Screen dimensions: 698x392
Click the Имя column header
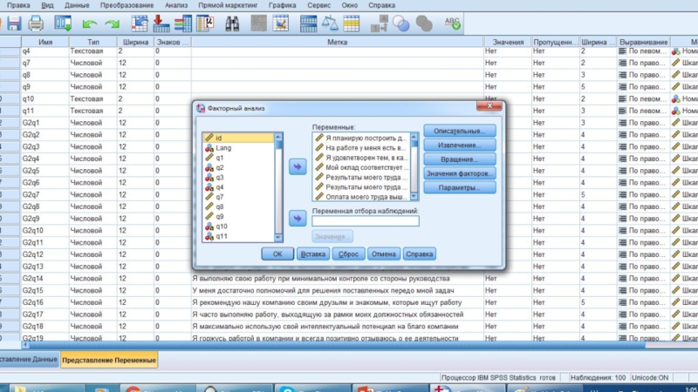click(45, 42)
